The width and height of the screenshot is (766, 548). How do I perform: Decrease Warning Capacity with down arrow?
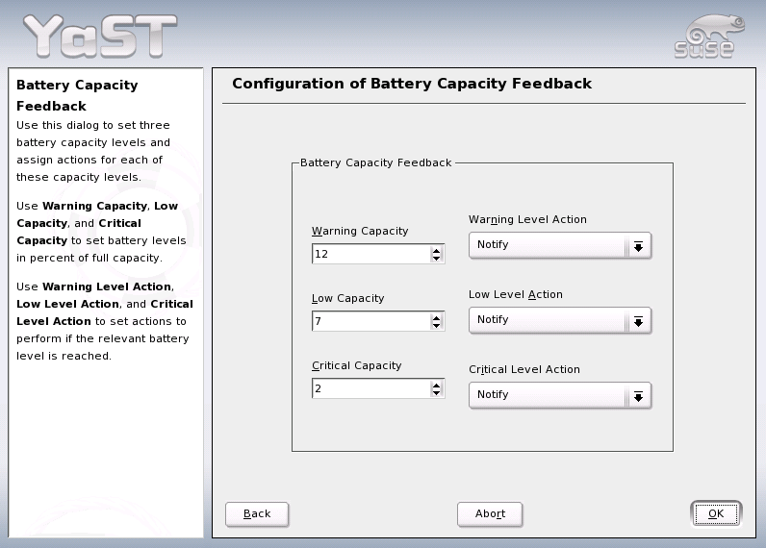tap(436, 259)
